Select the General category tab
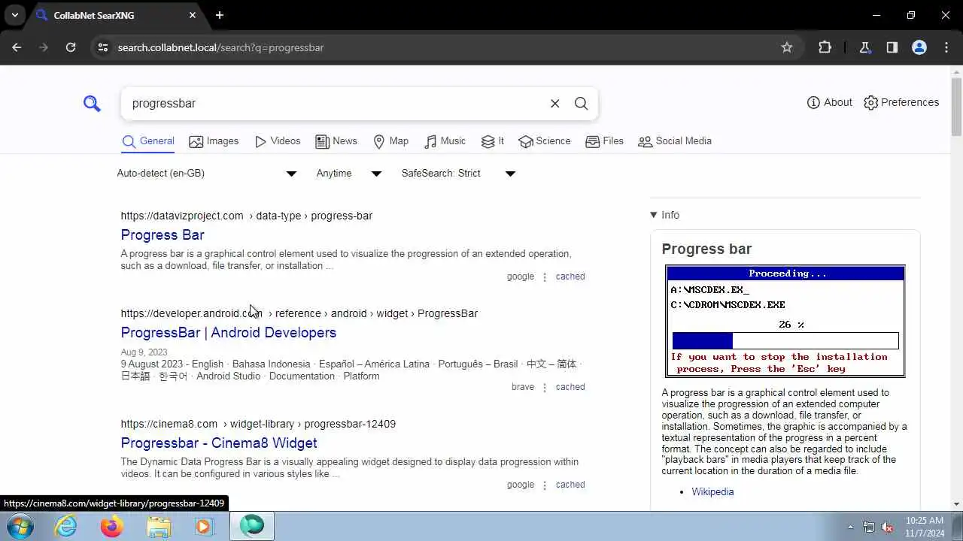Screen dimensions: 963x541 (x=148, y=141)
